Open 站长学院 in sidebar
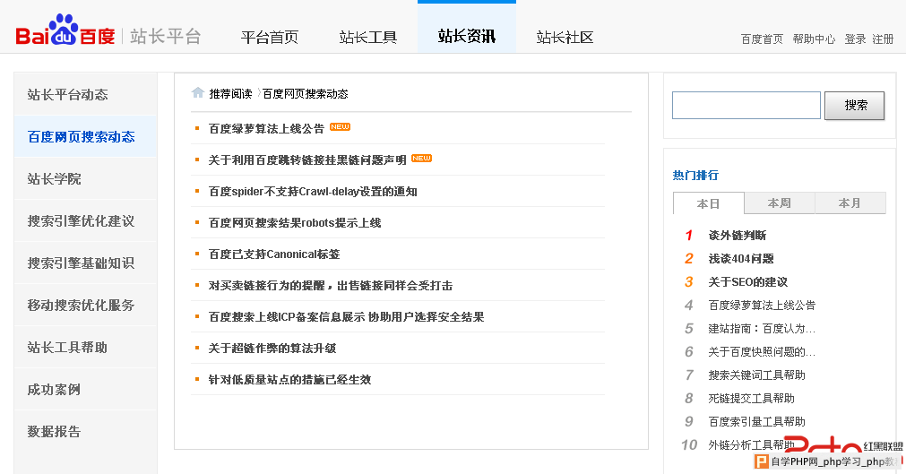This screenshot has width=906, height=474. tap(85, 178)
